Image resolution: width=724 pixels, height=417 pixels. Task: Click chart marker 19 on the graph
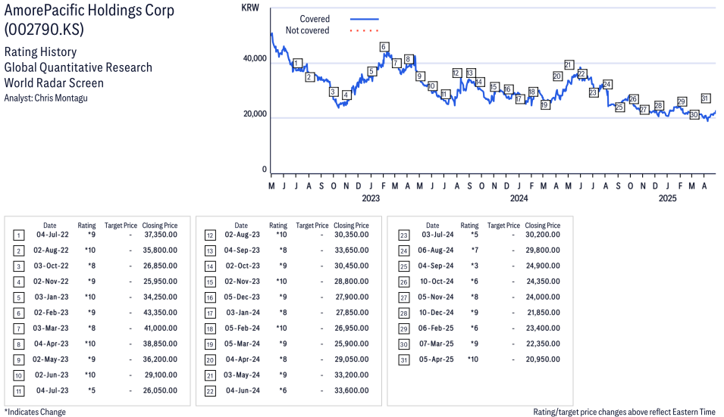tap(545, 104)
